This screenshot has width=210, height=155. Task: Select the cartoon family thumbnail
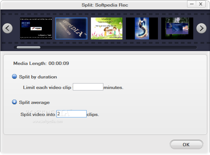tap(107, 28)
